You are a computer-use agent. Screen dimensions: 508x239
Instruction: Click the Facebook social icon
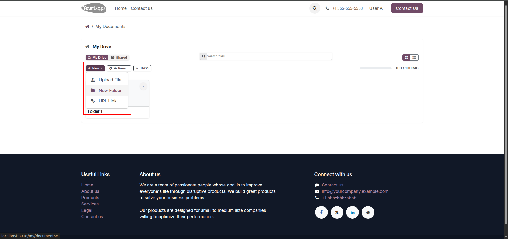pyautogui.click(x=321, y=212)
